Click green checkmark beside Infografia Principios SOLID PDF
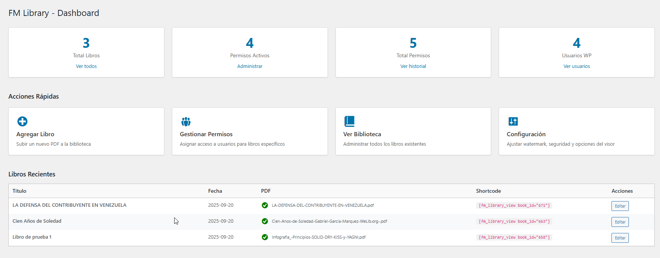The image size is (660, 258). [x=265, y=237]
